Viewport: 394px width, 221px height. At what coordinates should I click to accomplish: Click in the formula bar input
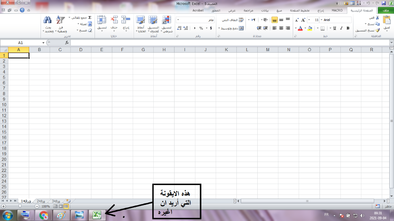click(x=230, y=42)
